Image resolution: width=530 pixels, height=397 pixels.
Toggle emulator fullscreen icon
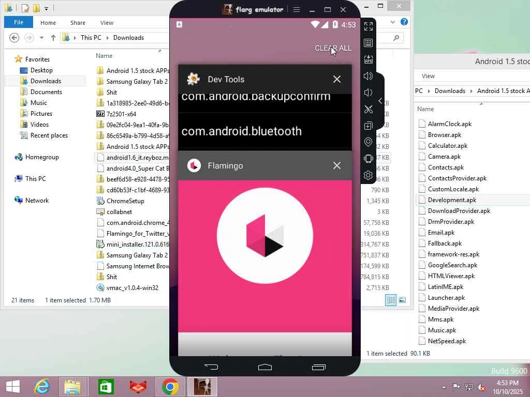pyautogui.click(x=368, y=26)
